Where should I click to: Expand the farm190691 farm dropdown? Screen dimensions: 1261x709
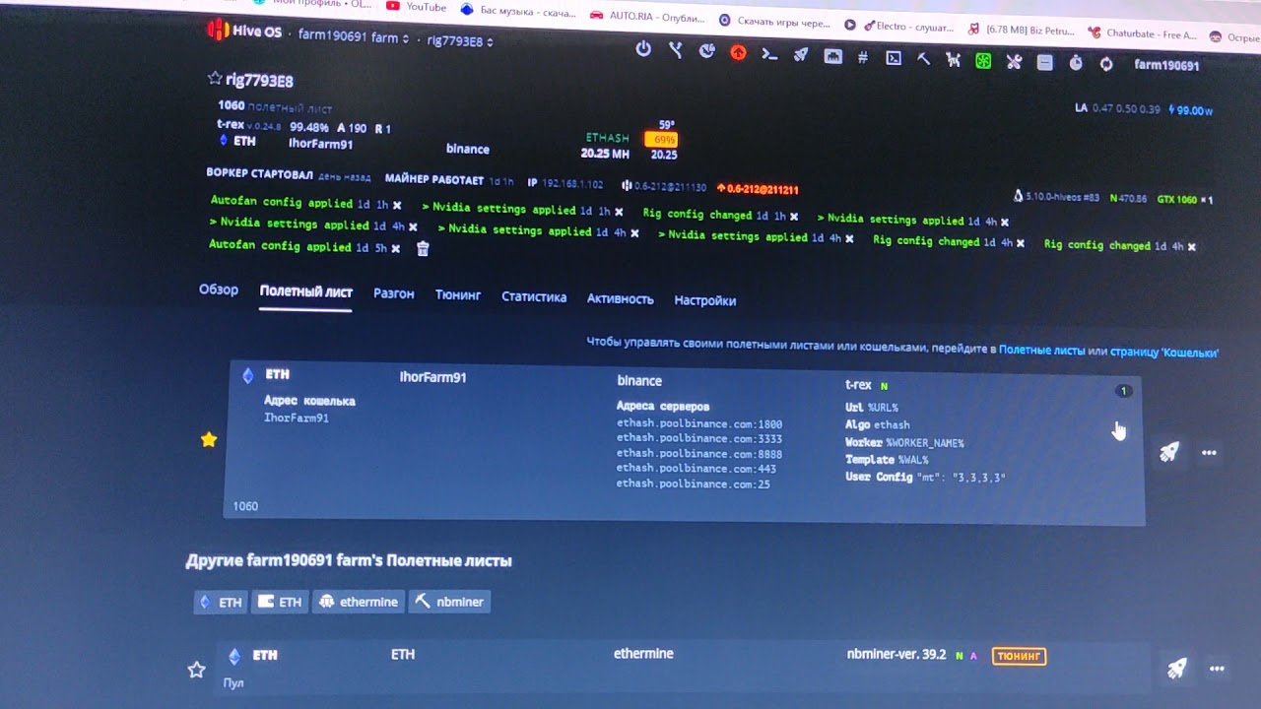[x=354, y=36]
